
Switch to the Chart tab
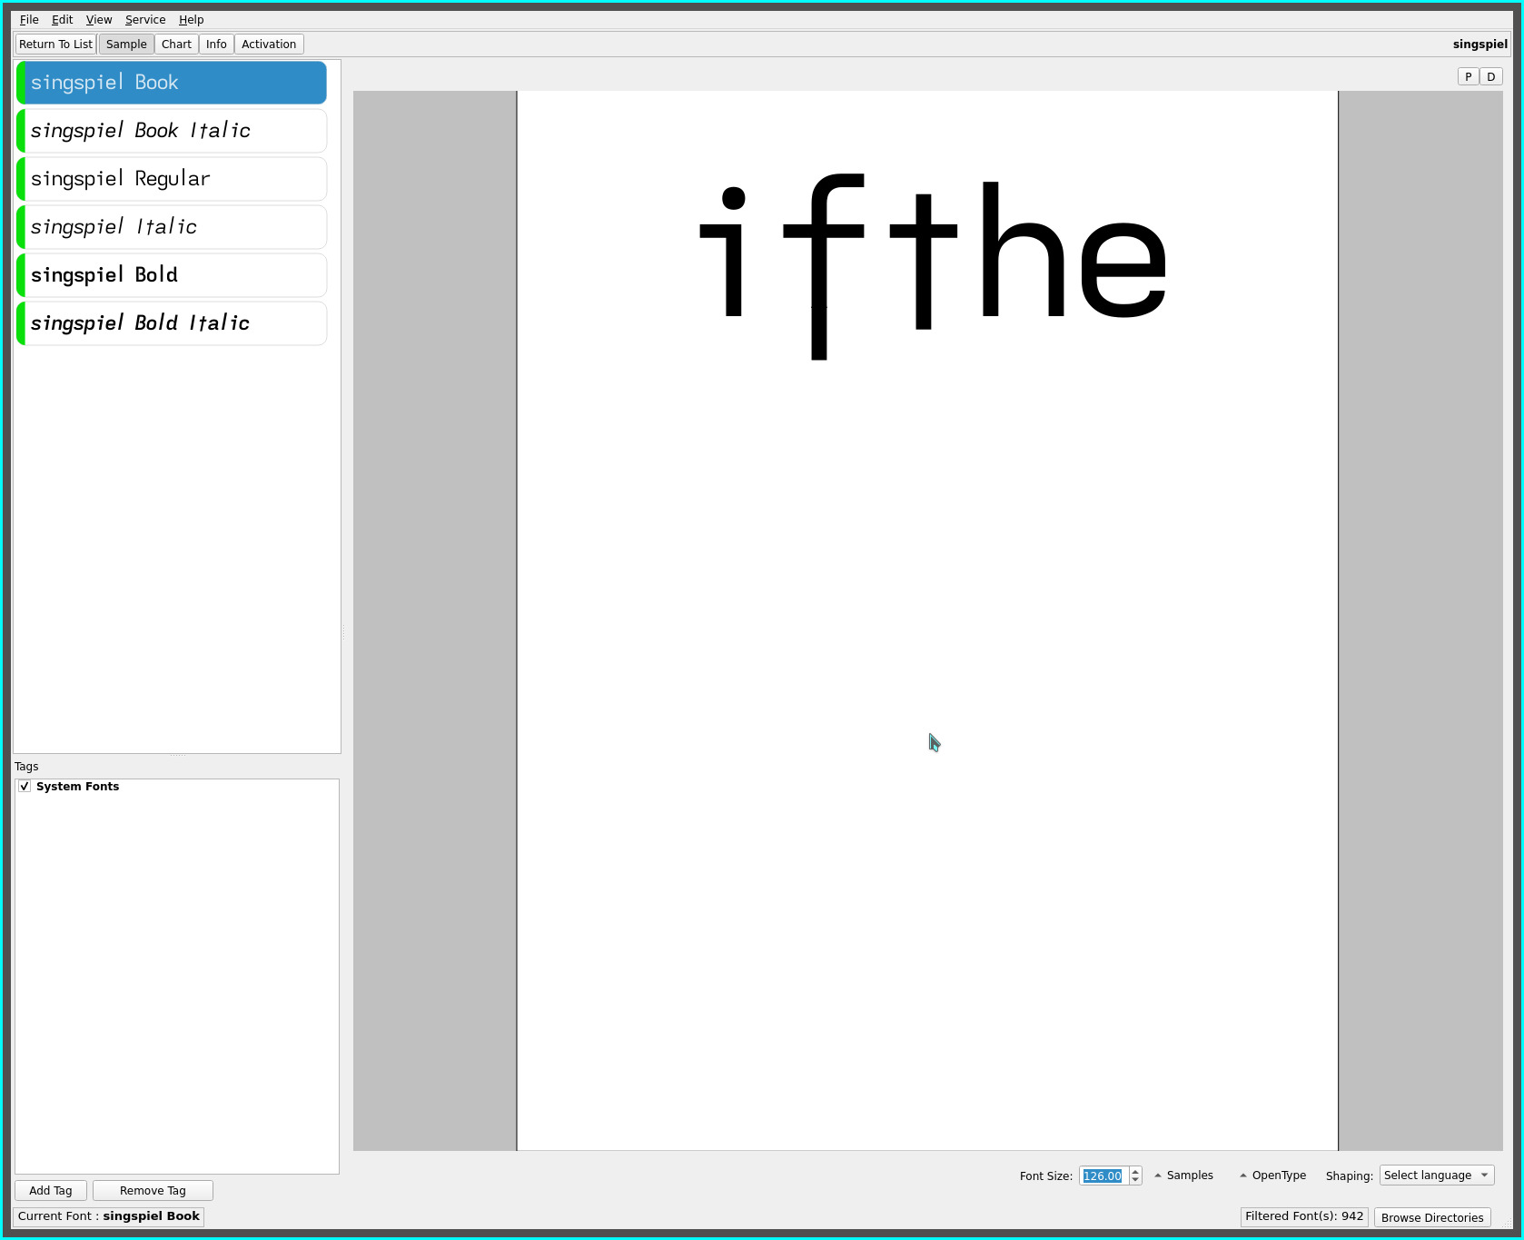(176, 45)
